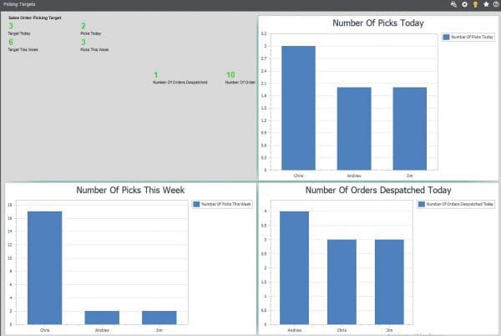
Task: Click the Target Today value 3
Action: click(x=11, y=26)
